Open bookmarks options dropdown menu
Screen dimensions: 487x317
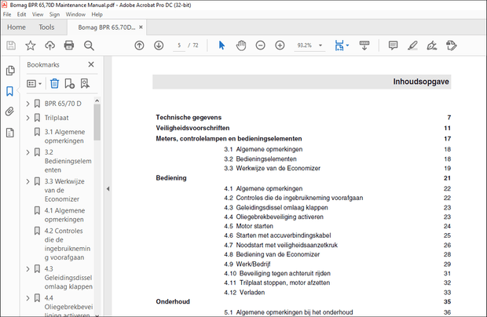[34, 84]
